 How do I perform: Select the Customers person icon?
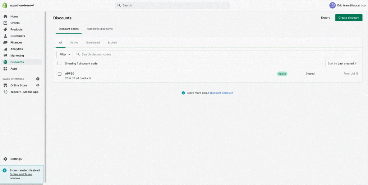(5, 36)
